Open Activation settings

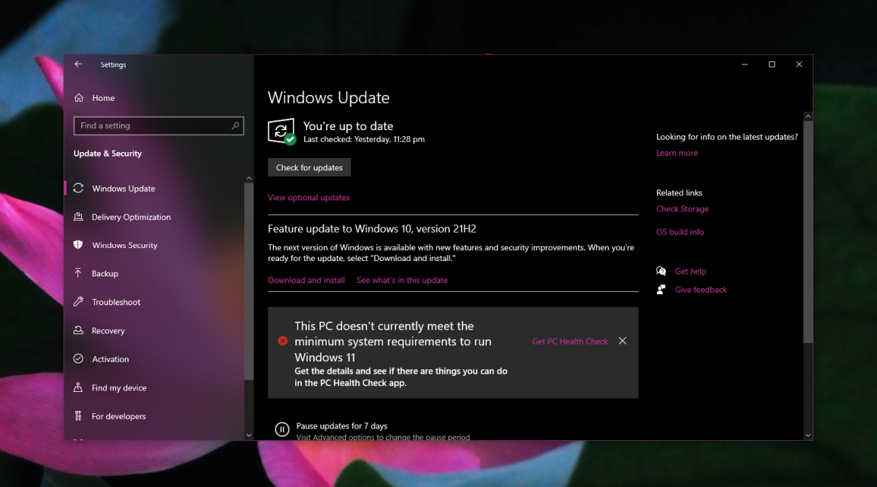pos(110,359)
